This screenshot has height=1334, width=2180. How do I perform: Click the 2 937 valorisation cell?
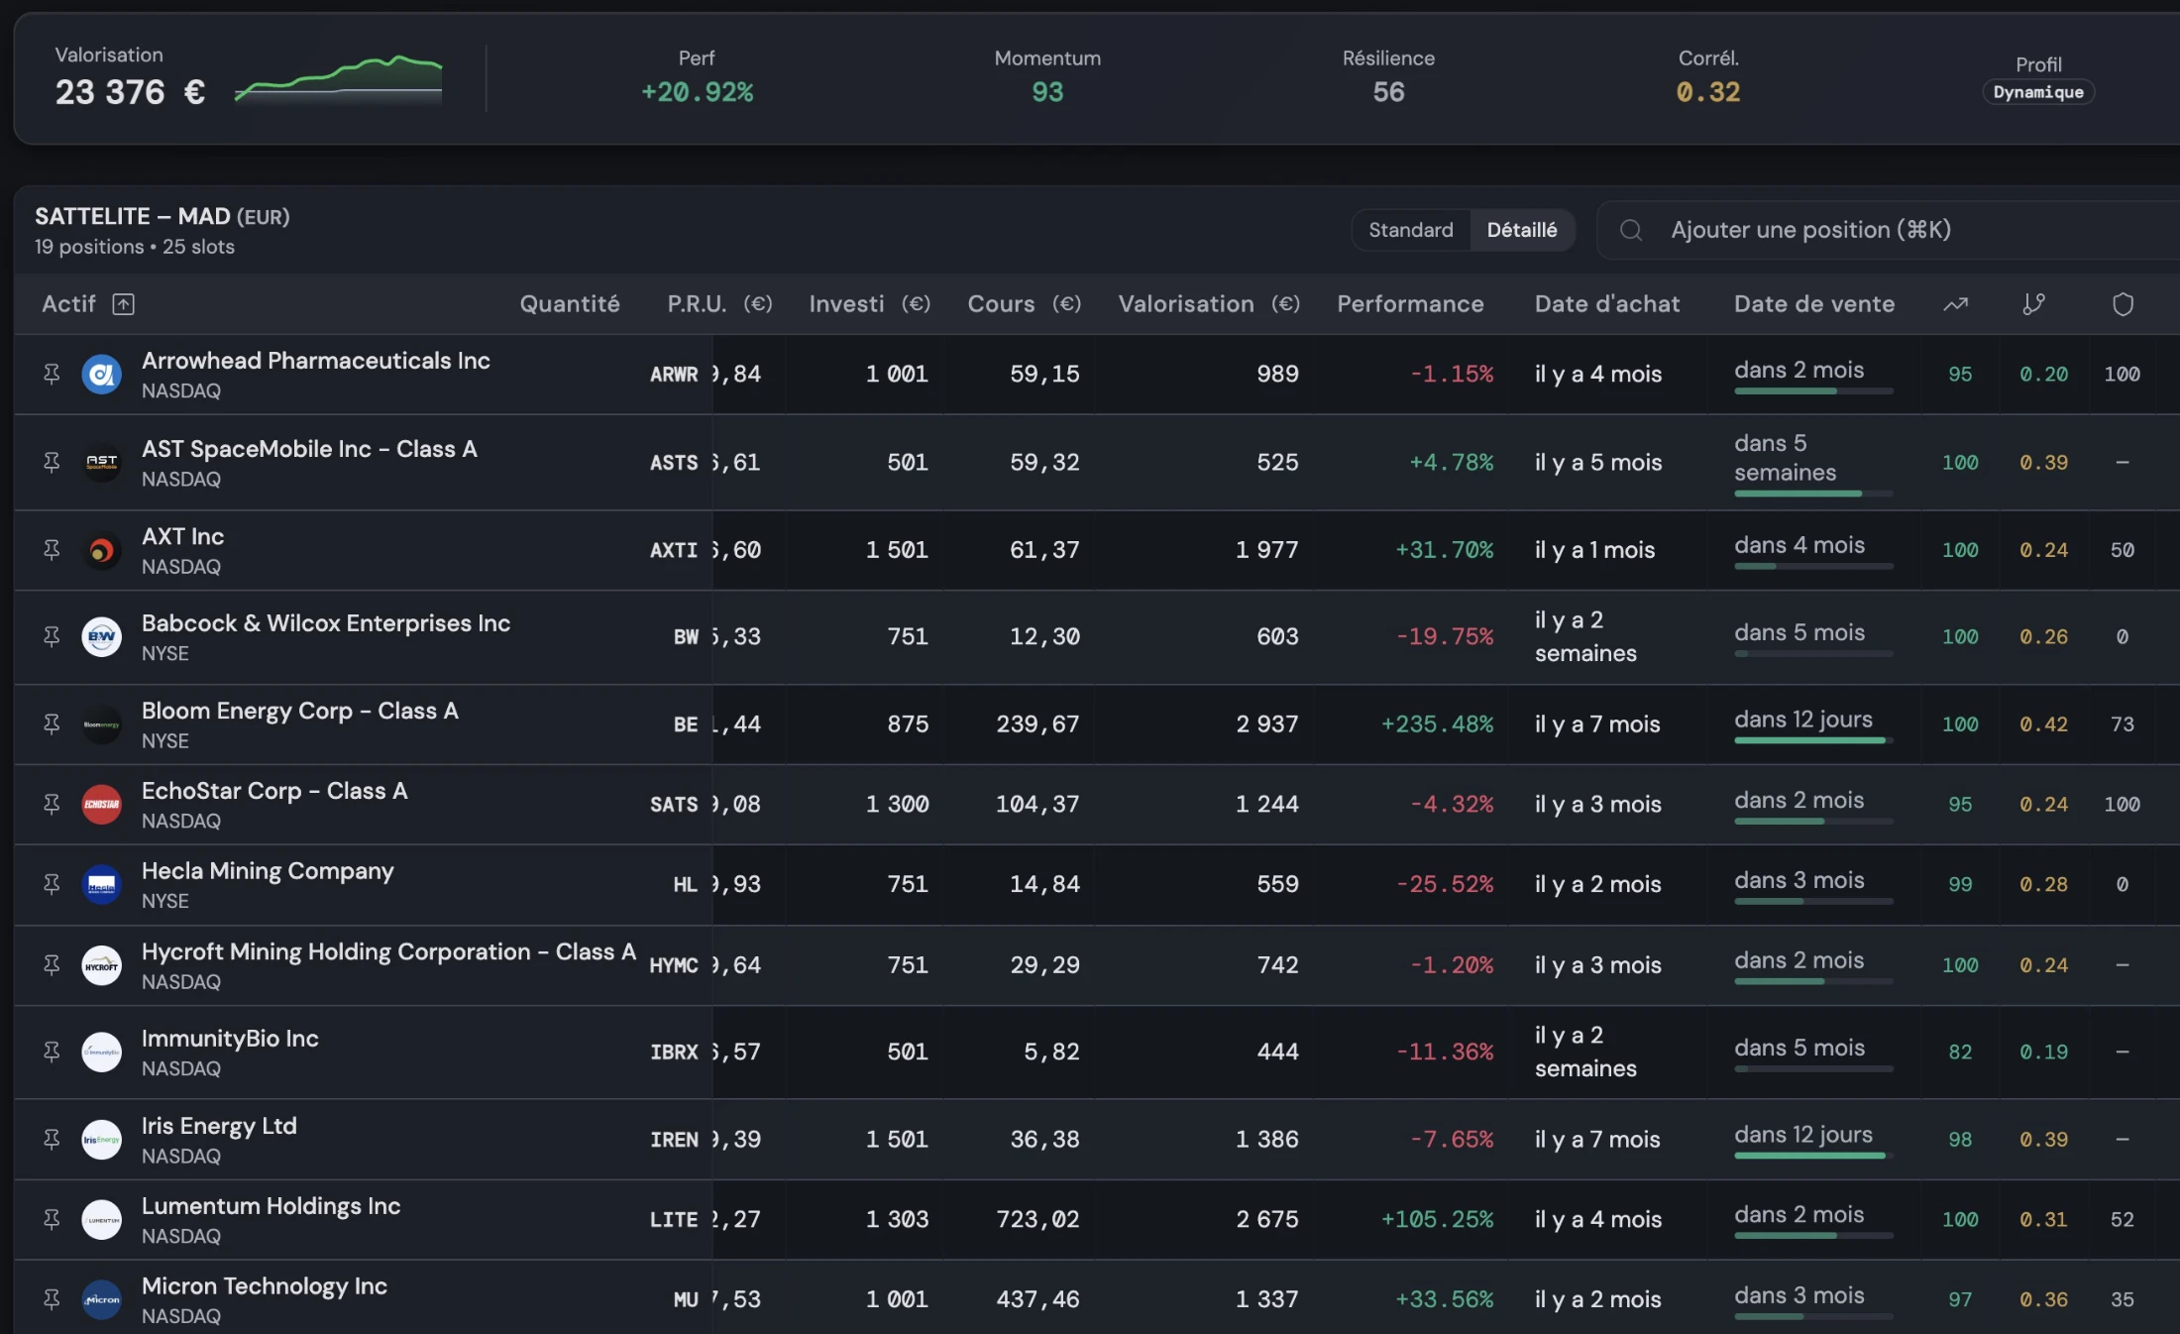pyautogui.click(x=1266, y=724)
